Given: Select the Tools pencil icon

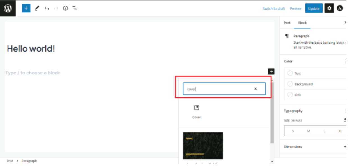Looking at the screenshot, I should pos(37,8).
